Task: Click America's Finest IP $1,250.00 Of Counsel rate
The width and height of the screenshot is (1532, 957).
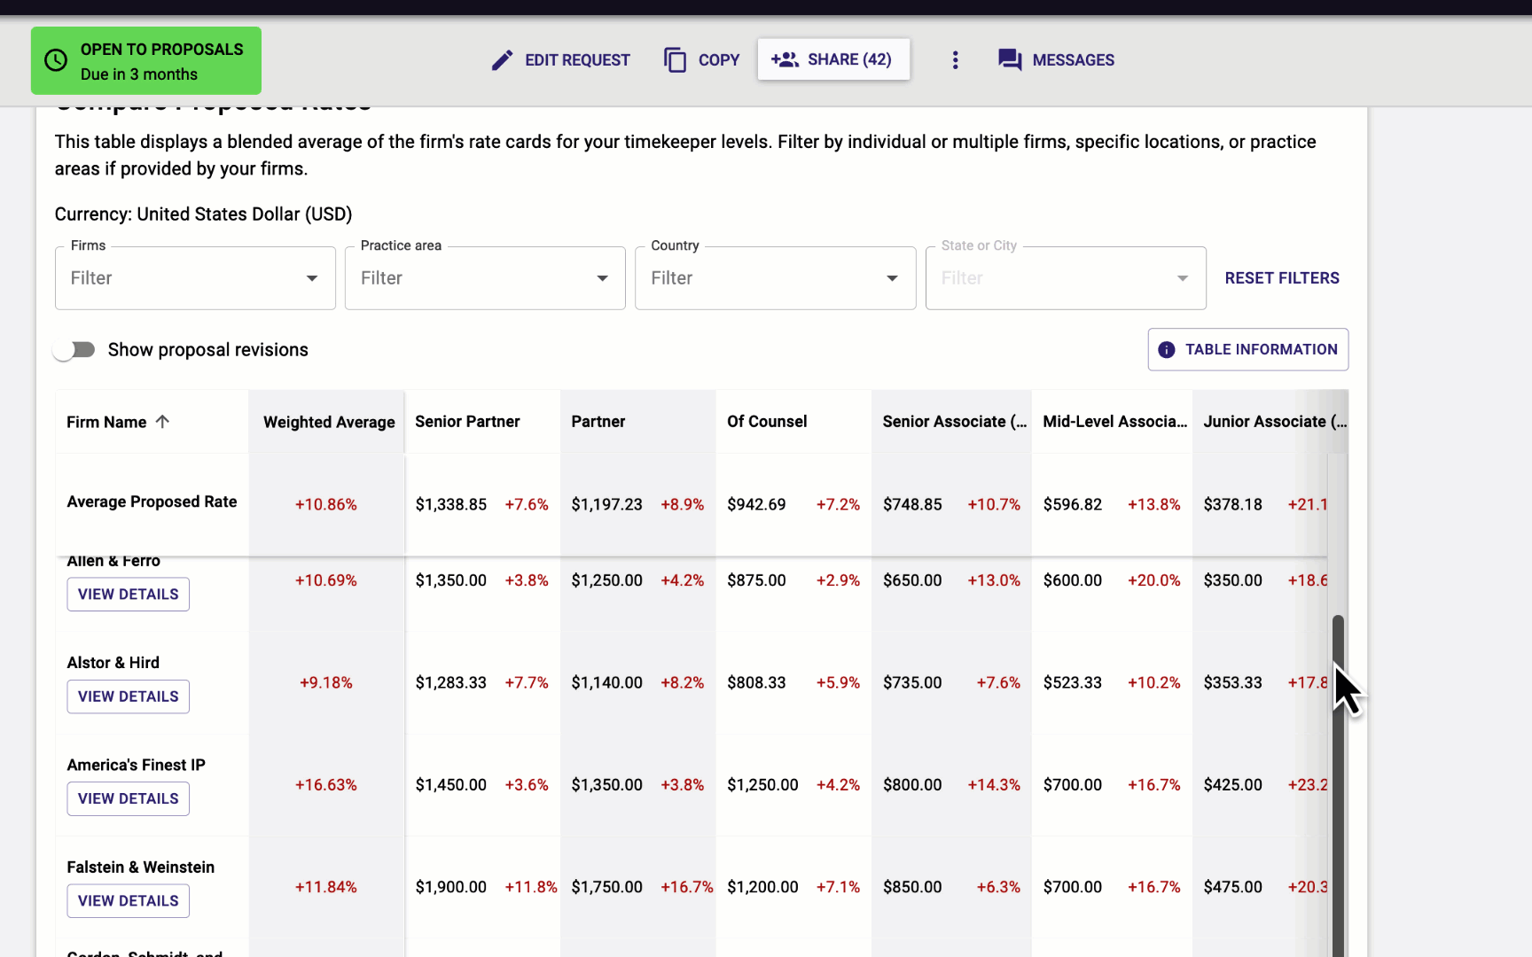Action: pyautogui.click(x=762, y=785)
